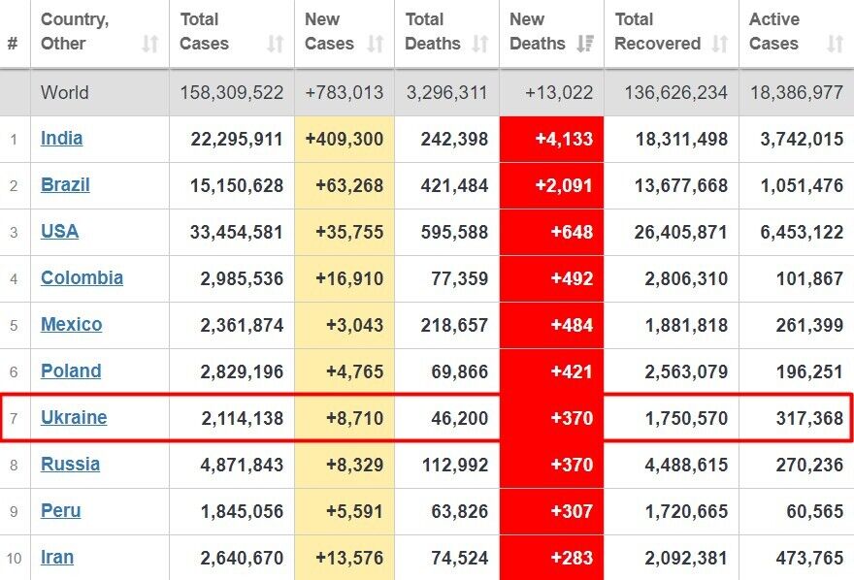The image size is (854, 580).
Task: Select the Ukraine link in highlighted row
Action: [x=74, y=418]
